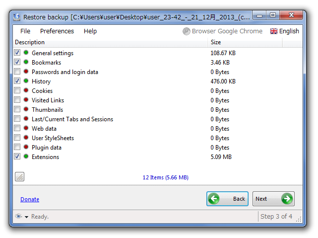Check the Thumbnails checkbox
Image resolution: width=318 pixels, height=238 pixels.
tap(17, 109)
